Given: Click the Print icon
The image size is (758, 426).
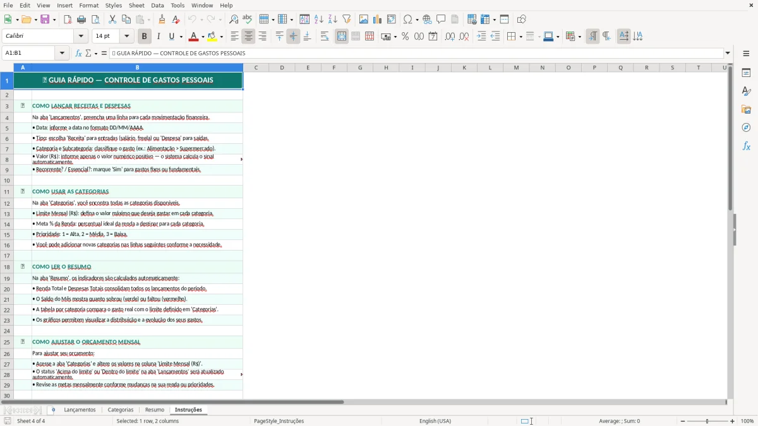Looking at the screenshot, I should [81, 20].
